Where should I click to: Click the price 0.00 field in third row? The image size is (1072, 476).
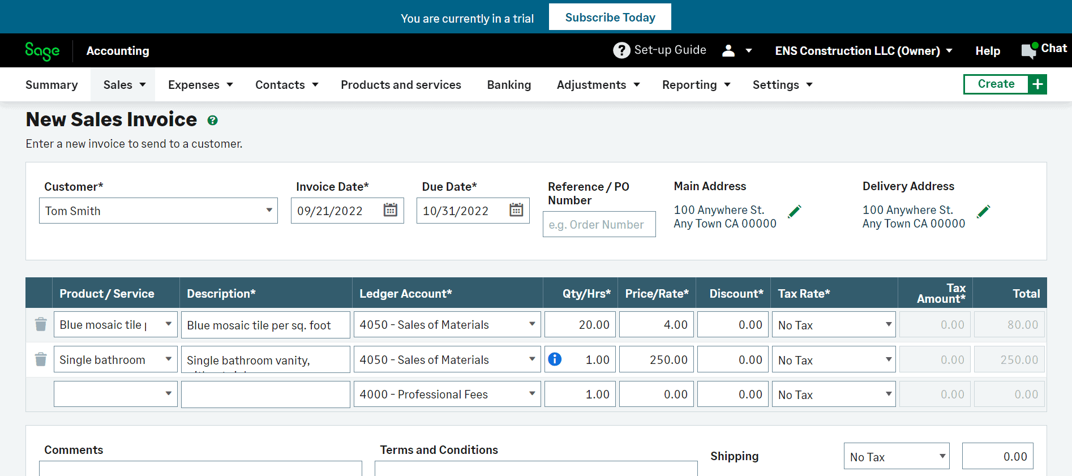coord(657,394)
